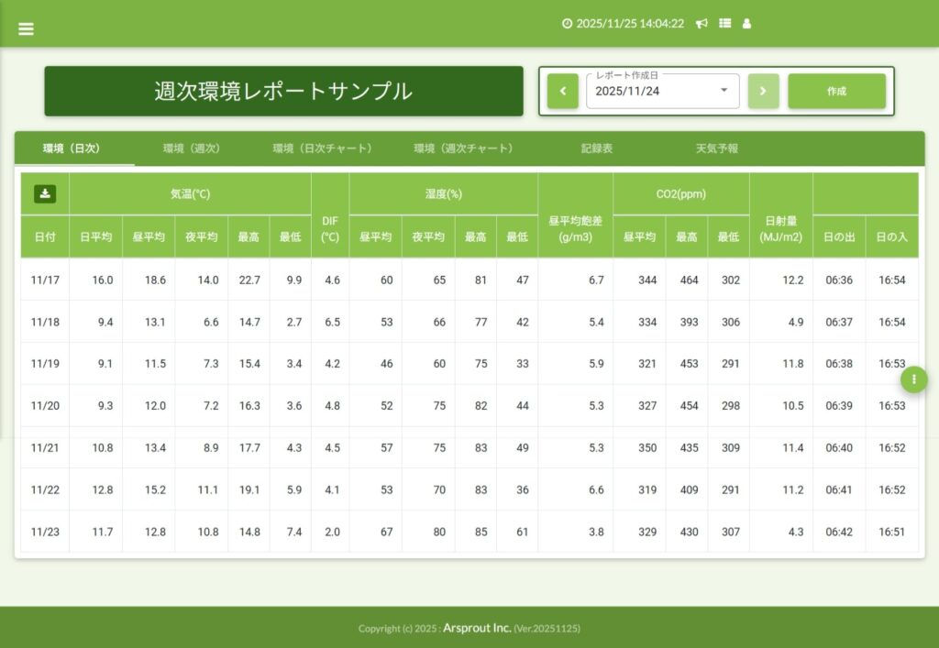Image resolution: width=939 pixels, height=648 pixels.
Task: Open the hamburger navigation menu
Action: tap(26, 28)
